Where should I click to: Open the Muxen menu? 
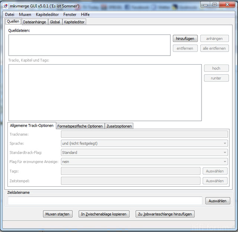[x=25, y=14]
